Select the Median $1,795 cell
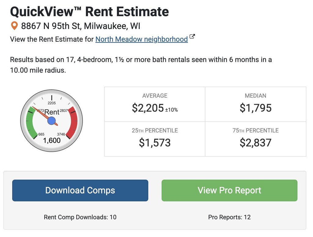This screenshot has width=313, height=237. coord(256,104)
